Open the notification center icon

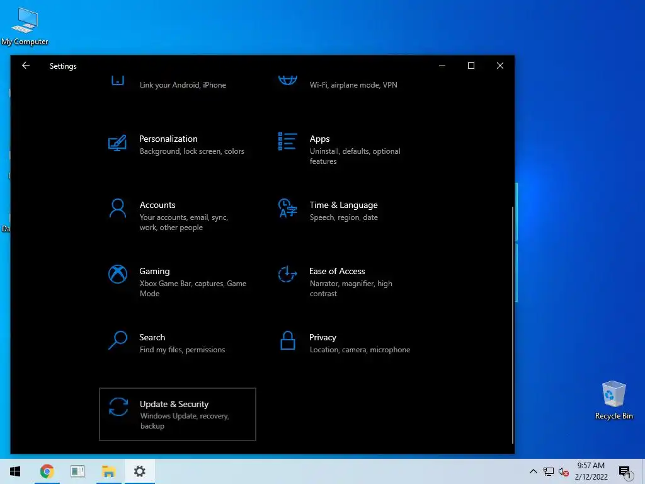[x=625, y=472]
